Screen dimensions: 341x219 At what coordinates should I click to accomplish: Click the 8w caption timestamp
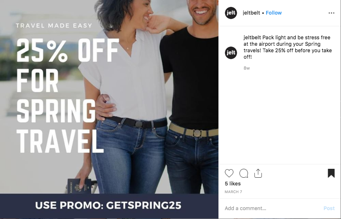pos(247,68)
